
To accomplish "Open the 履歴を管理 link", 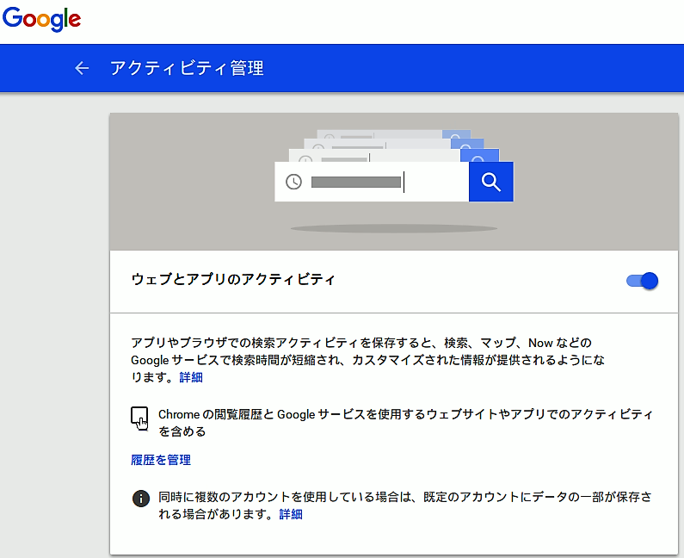I will pos(161,460).
